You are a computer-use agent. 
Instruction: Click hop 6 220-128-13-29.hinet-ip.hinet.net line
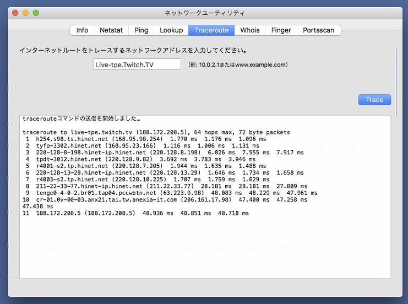165,173
